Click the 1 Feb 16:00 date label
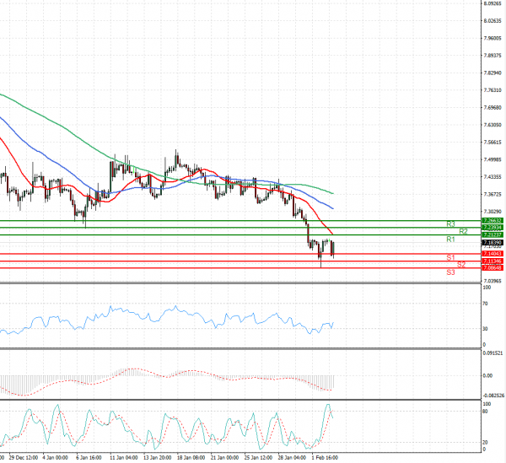The width and height of the screenshot is (506, 463). click(325, 457)
